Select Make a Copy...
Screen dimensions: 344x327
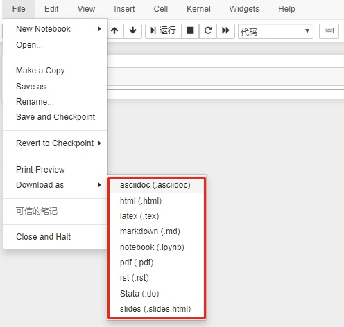pyautogui.click(x=55, y=71)
